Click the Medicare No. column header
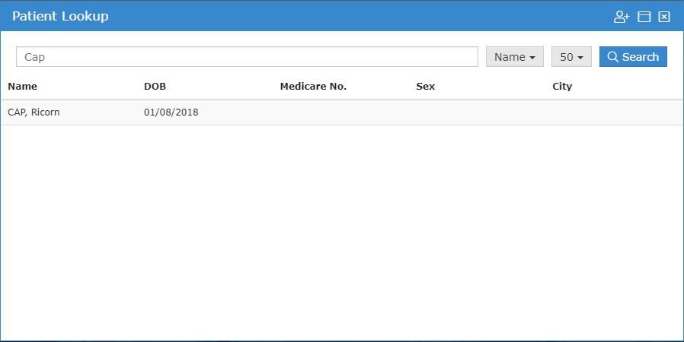 (313, 86)
